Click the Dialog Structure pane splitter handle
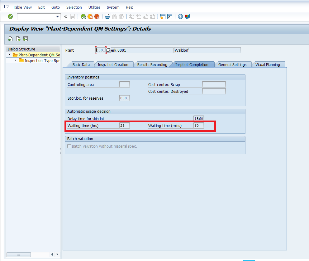Viewport: 309px width, 261px height. 61,151
